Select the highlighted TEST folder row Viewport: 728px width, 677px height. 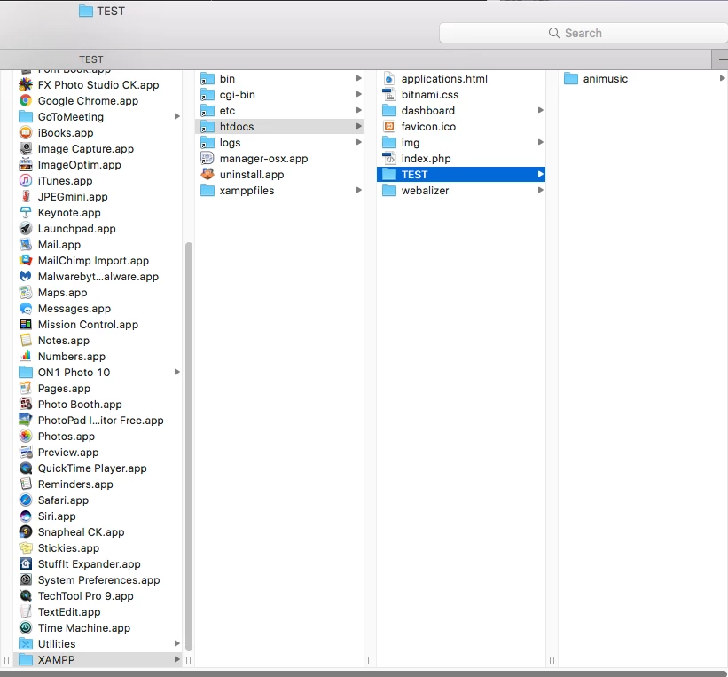461,174
